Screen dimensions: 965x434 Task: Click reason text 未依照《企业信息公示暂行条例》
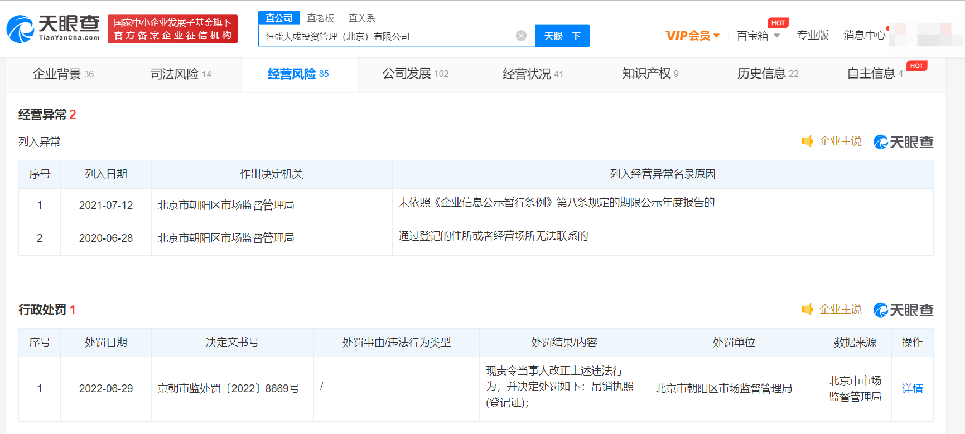556,203
